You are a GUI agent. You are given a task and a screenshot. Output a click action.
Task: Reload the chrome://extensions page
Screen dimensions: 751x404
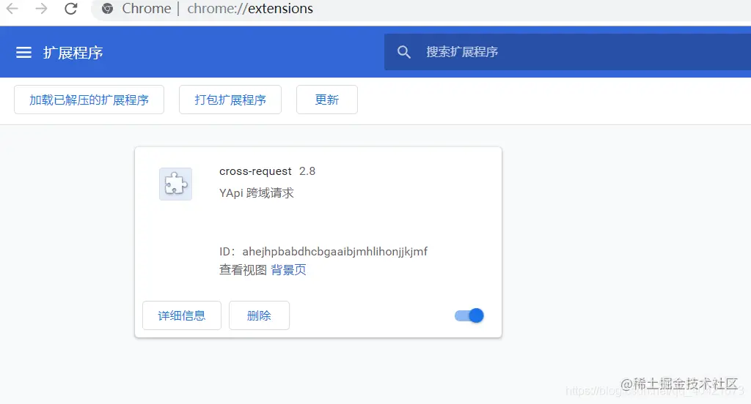pos(71,9)
